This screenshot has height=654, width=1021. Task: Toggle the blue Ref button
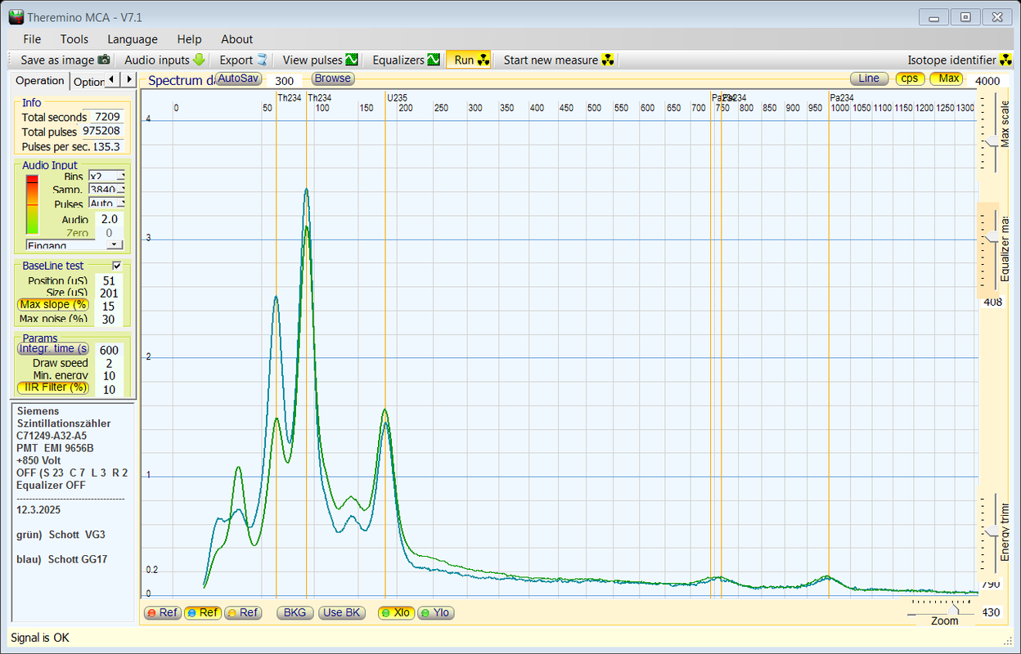coord(201,613)
